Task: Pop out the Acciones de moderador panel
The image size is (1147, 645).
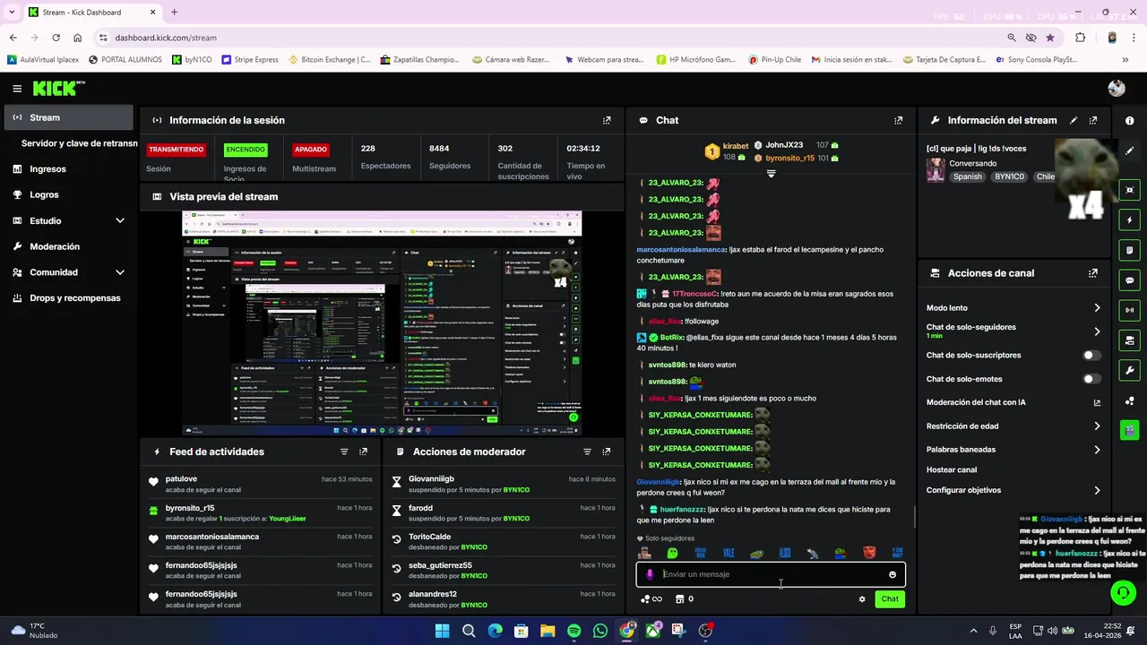Action: click(x=607, y=451)
